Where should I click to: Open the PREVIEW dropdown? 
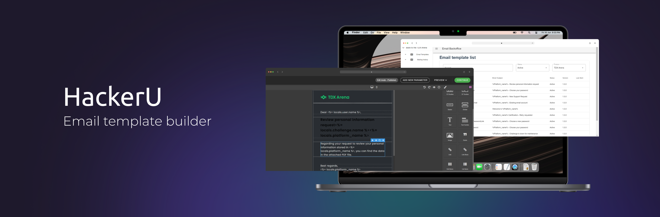click(x=440, y=80)
